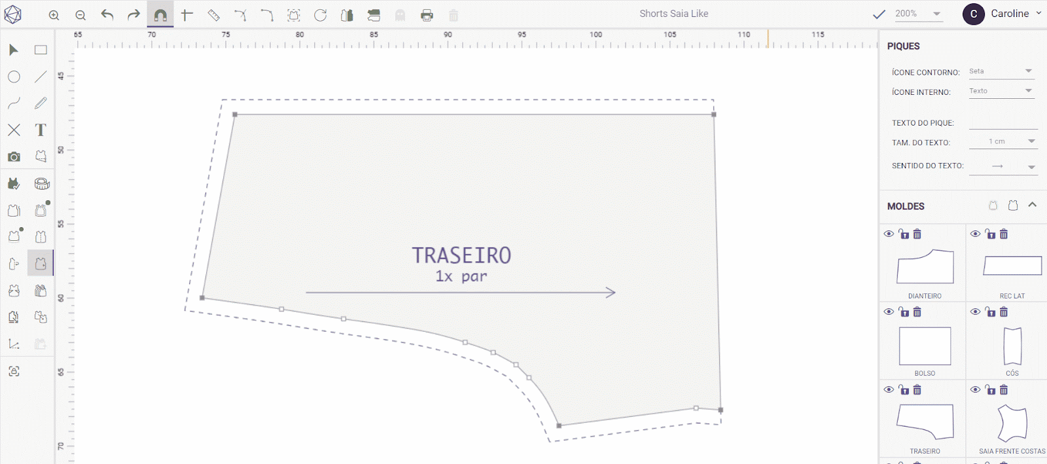
Task: Click the dashed-frame garment icon in top toolbar
Action: point(294,14)
